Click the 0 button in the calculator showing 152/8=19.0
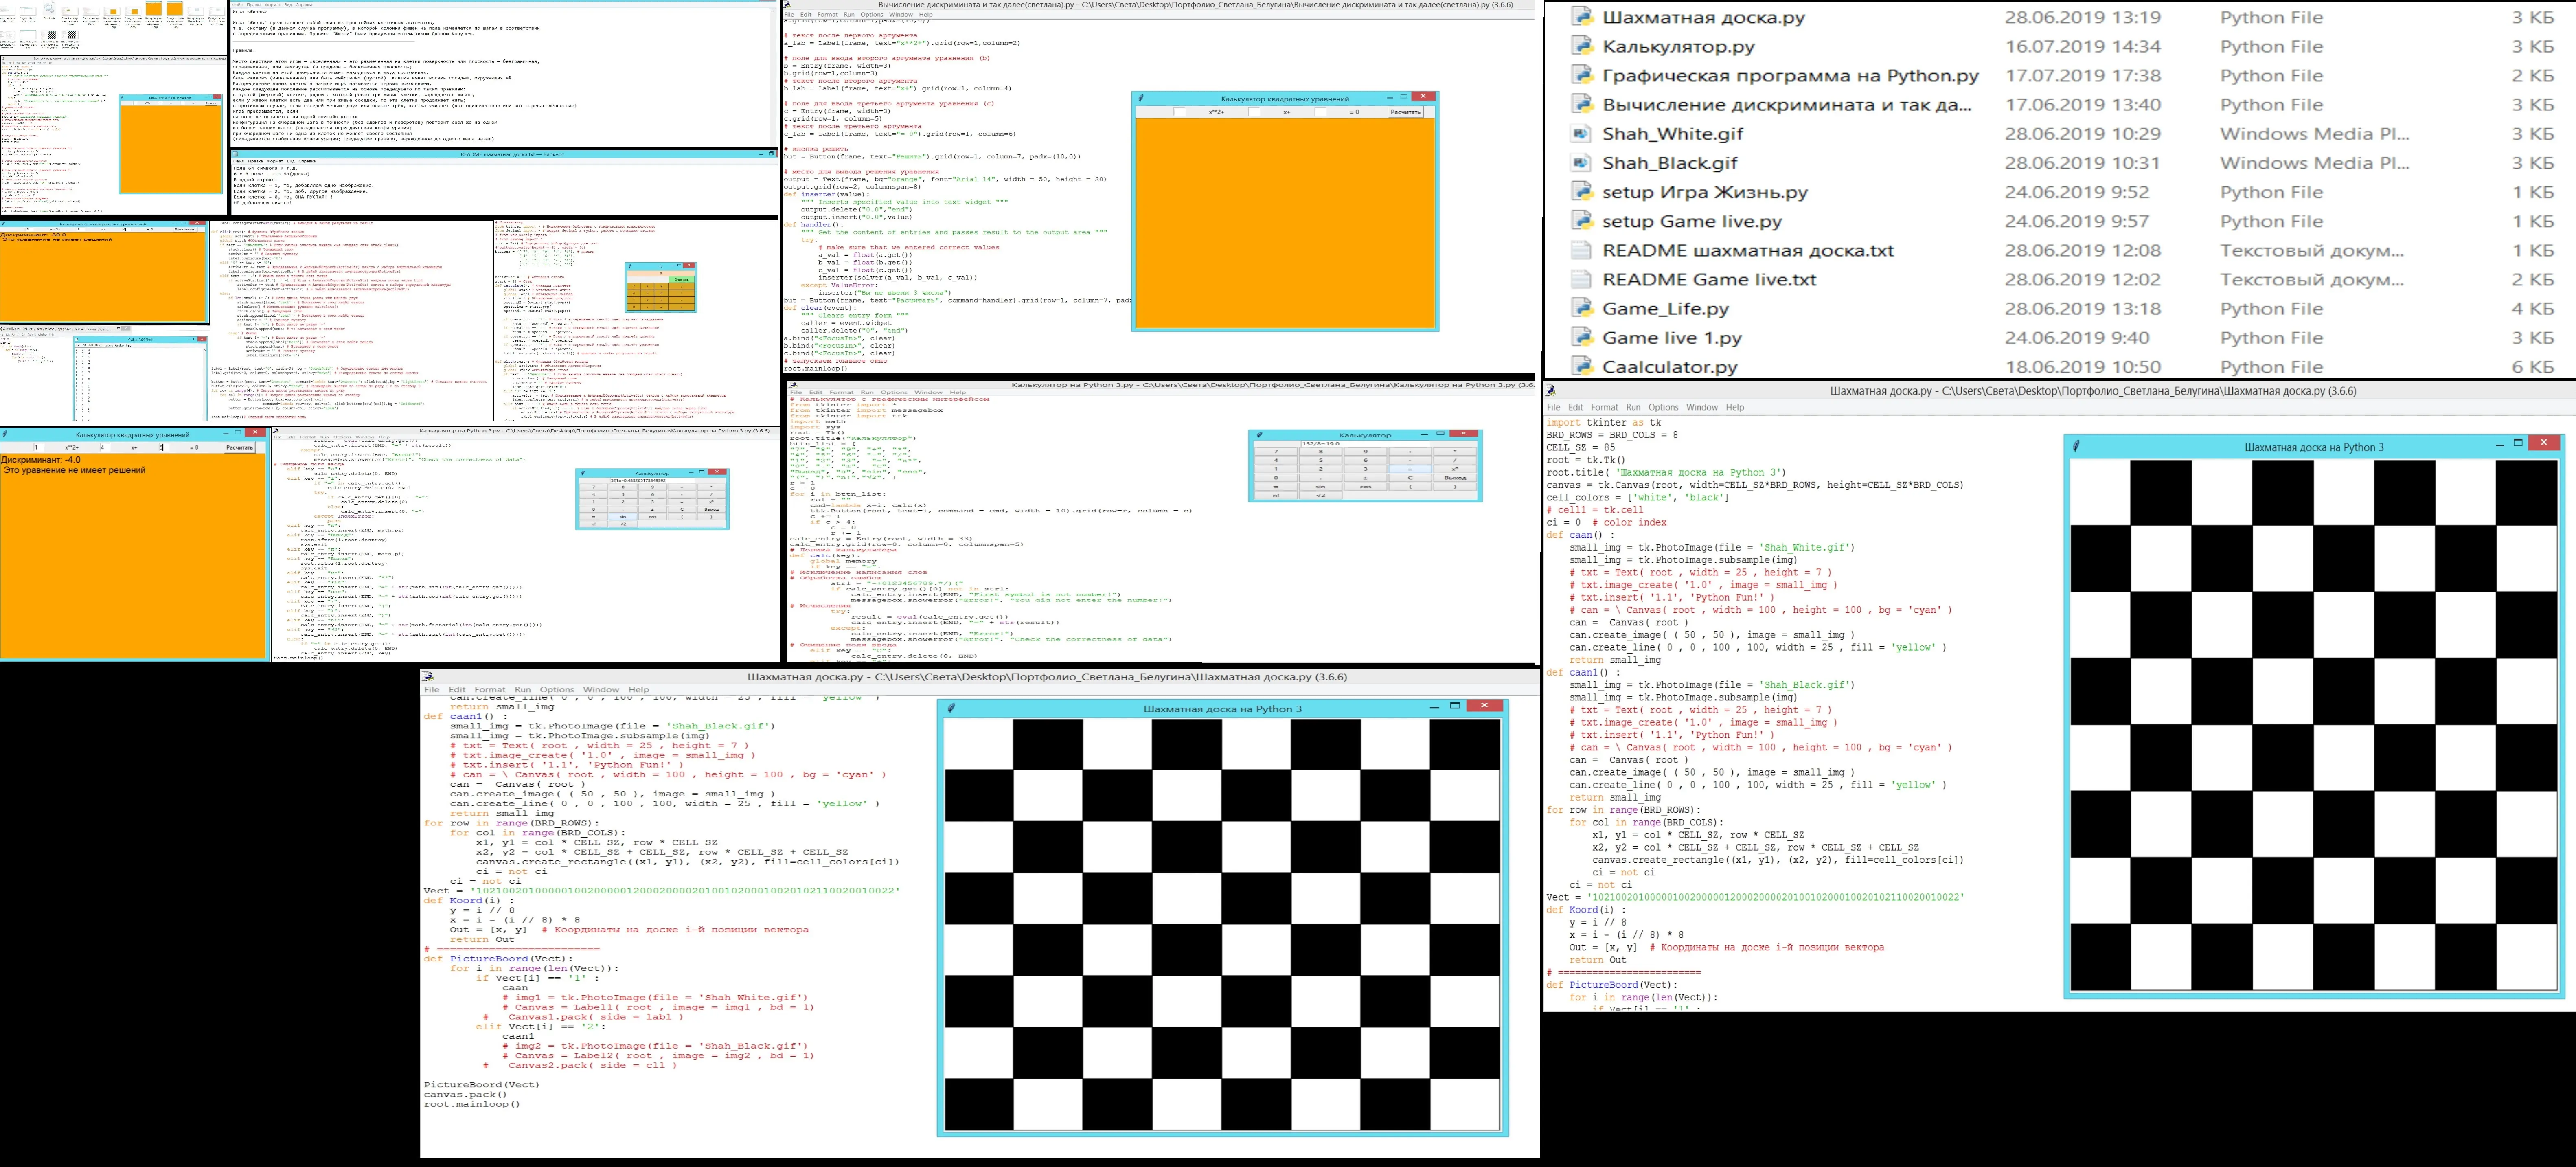 click(x=1276, y=478)
